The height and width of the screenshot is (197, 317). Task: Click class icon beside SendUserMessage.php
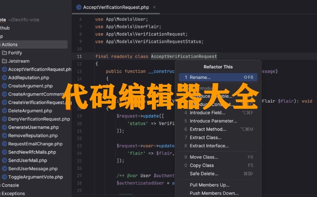[4, 169]
